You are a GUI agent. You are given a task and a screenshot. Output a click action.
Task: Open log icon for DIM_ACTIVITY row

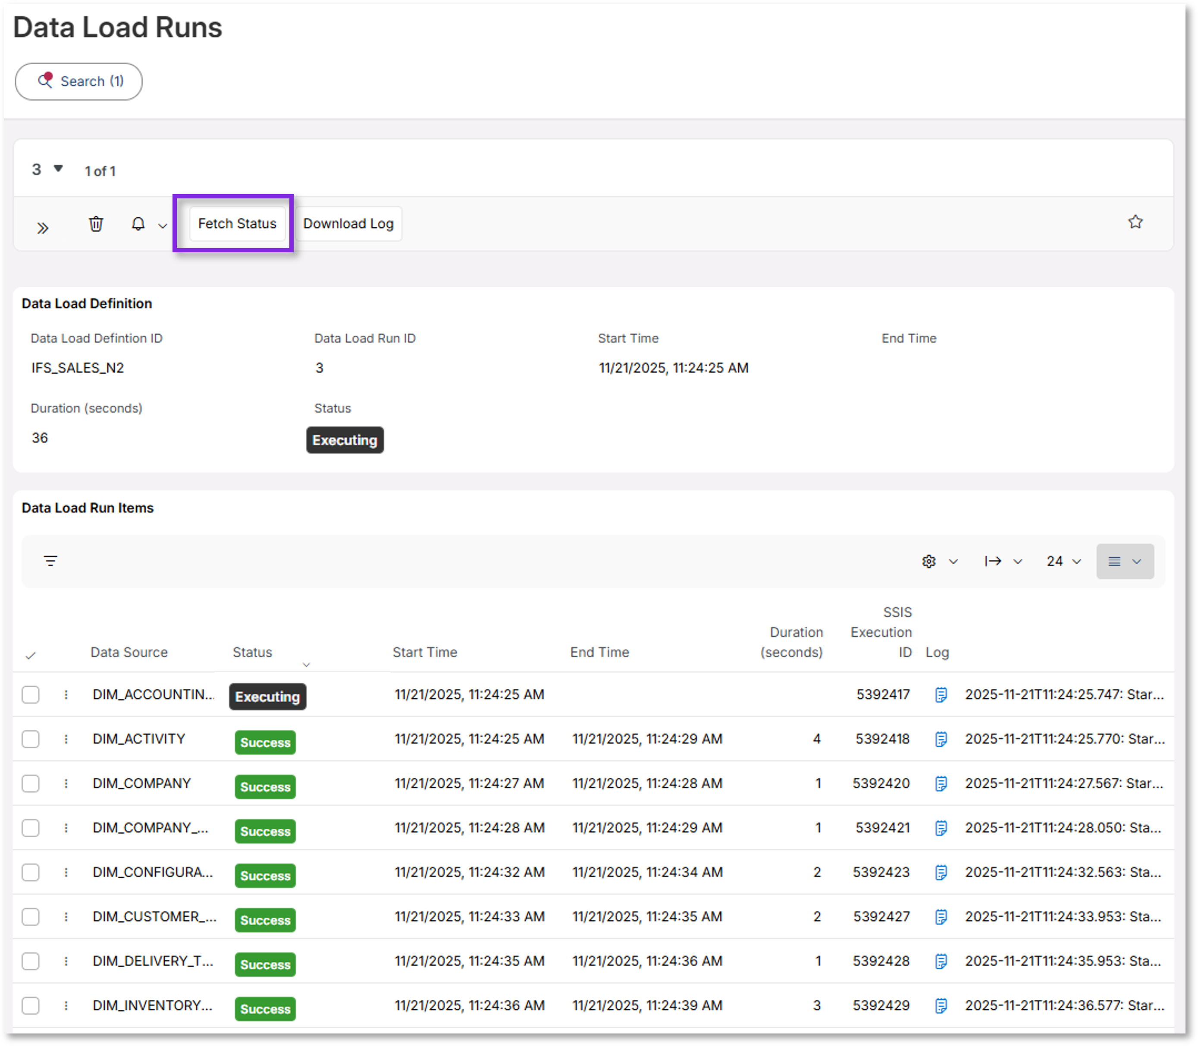click(x=941, y=739)
